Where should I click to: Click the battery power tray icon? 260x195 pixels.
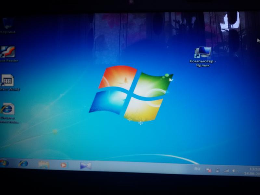click(217, 170)
